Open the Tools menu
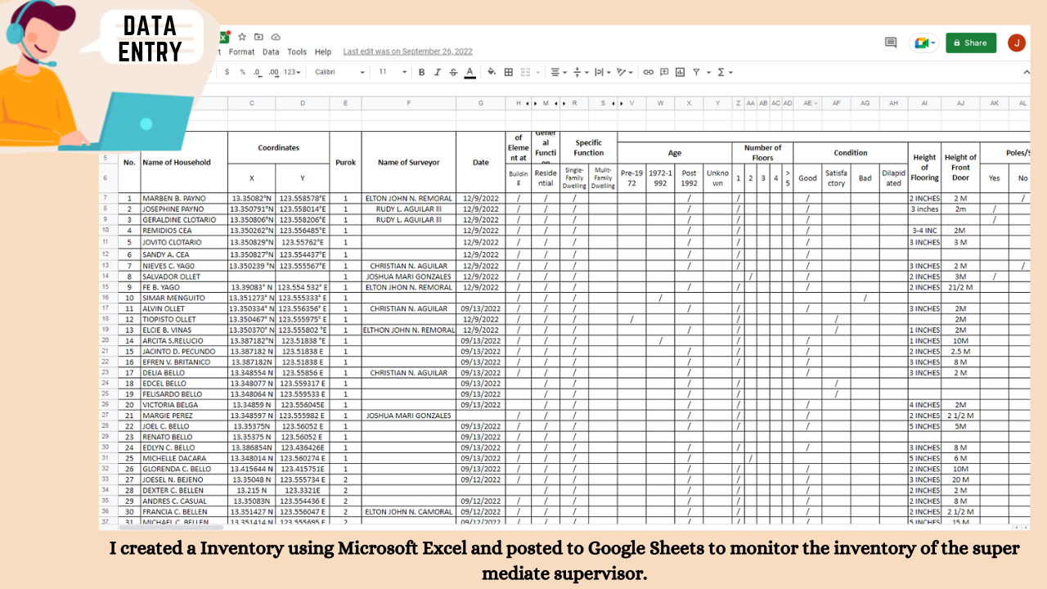The width and height of the screenshot is (1047, 589). [297, 52]
